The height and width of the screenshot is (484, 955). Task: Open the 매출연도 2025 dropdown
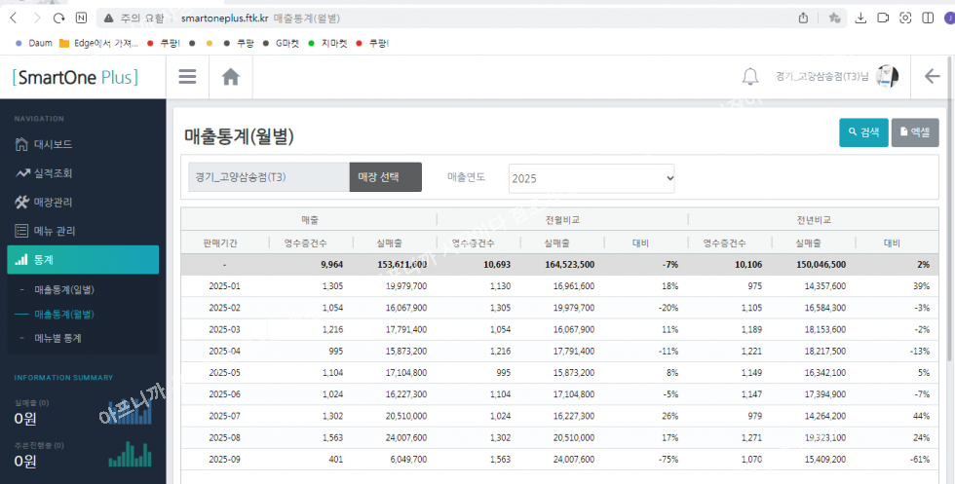[591, 178]
